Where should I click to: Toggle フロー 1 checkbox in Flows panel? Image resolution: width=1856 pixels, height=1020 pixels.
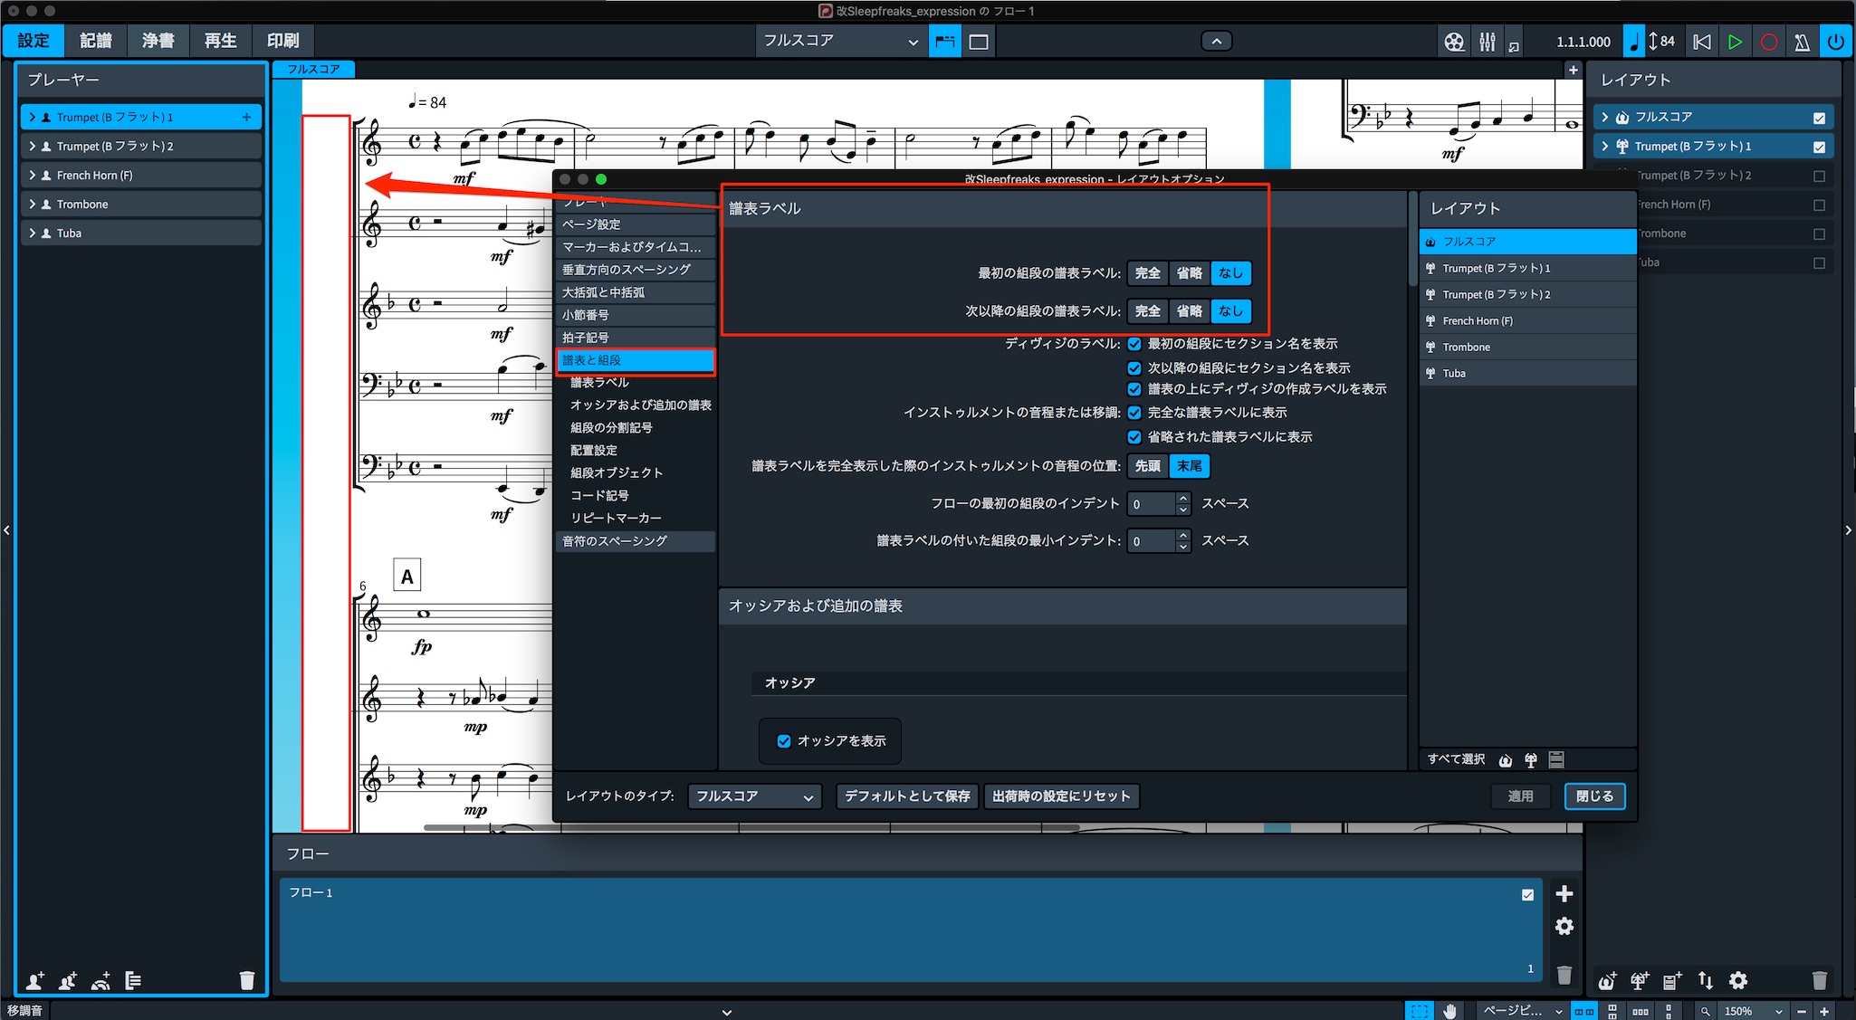pyautogui.click(x=1527, y=894)
